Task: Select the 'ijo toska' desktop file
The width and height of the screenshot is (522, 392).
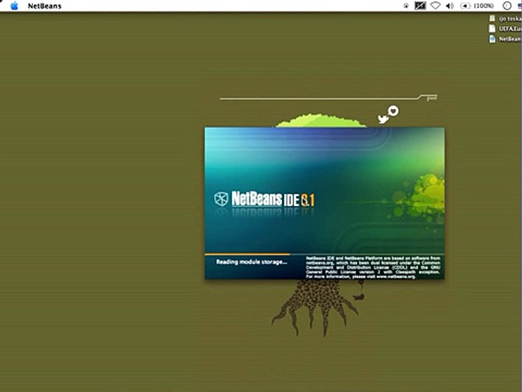Action: pos(505,19)
